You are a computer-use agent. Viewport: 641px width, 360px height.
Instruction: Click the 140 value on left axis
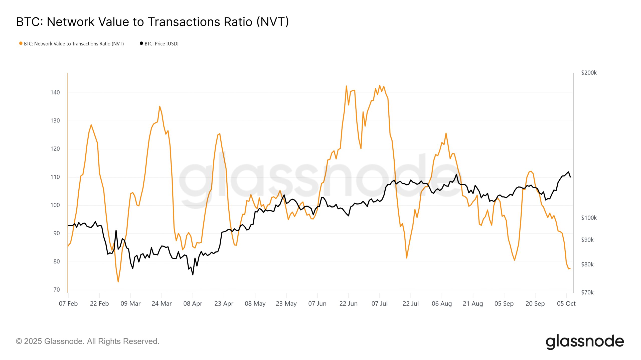pyautogui.click(x=55, y=92)
